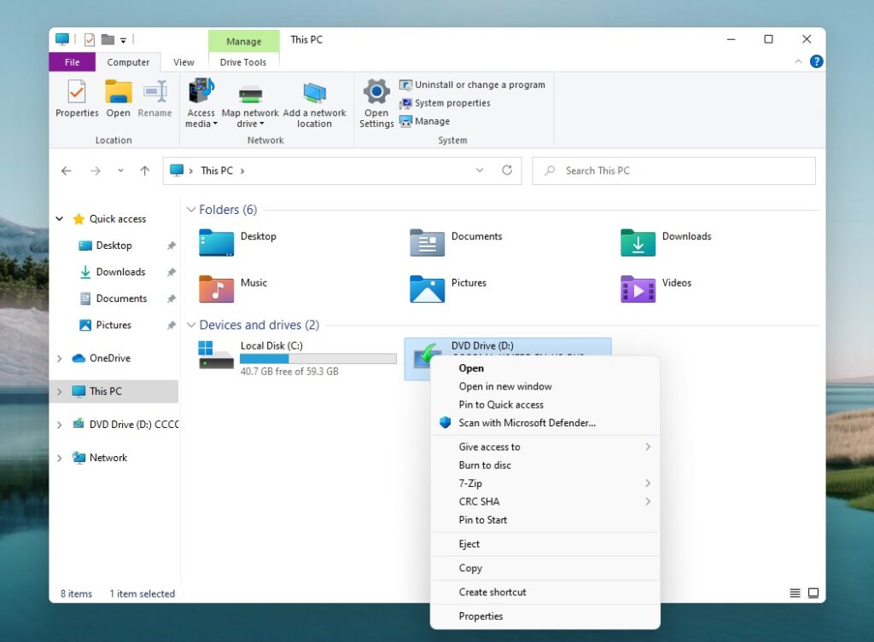
Task: Click the Rename icon in the ribbon
Action: coord(154,94)
